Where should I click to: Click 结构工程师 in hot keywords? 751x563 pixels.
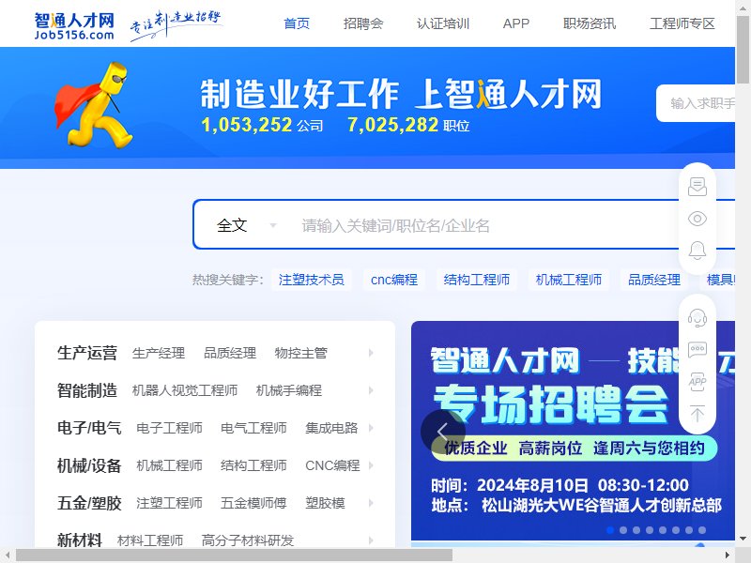click(477, 280)
